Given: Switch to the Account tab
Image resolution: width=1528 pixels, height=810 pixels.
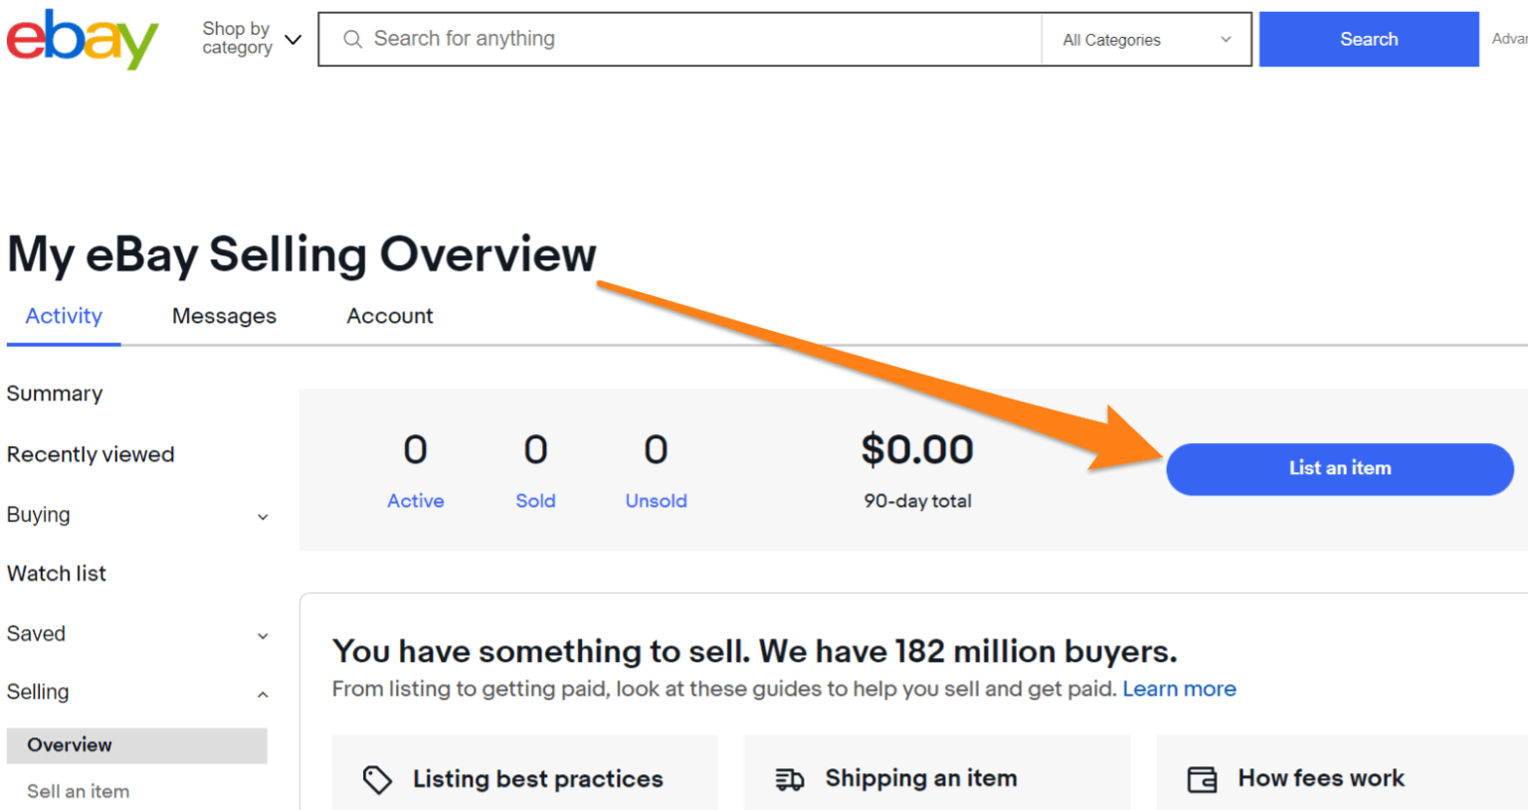Looking at the screenshot, I should (389, 315).
